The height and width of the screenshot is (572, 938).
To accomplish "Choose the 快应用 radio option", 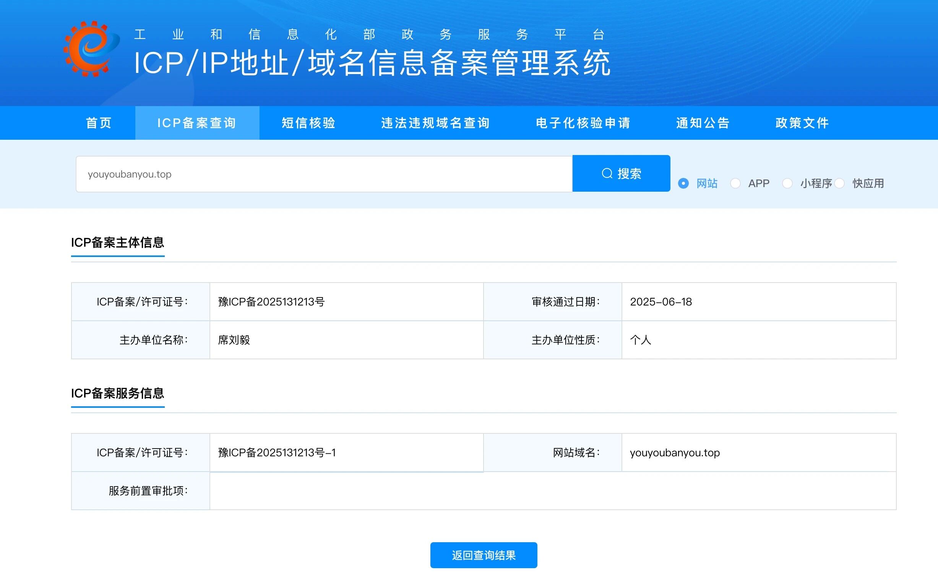I will [840, 184].
